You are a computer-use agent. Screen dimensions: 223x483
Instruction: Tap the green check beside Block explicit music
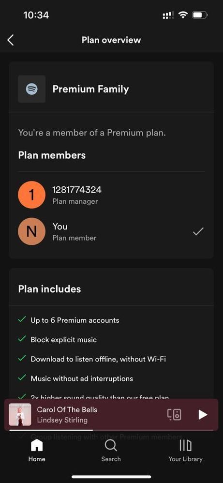(x=22, y=339)
